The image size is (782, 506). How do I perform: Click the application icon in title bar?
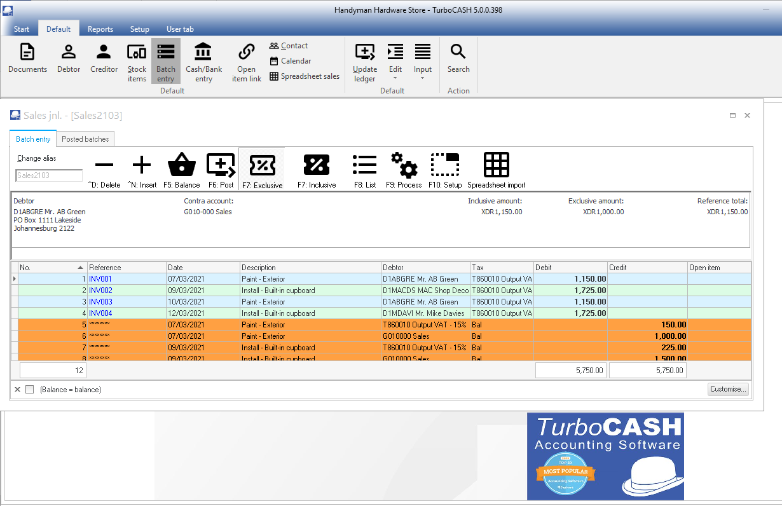[7, 10]
